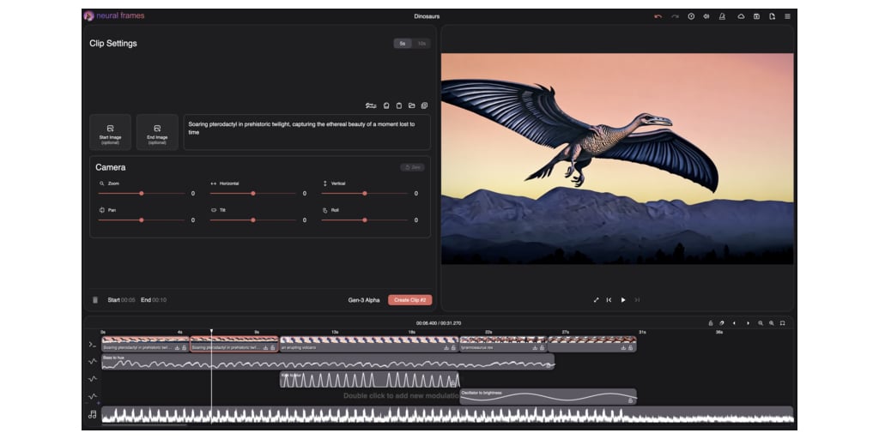The height and width of the screenshot is (439, 879).
Task: Select the 5s clip duration option
Action: (x=402, y=43)
